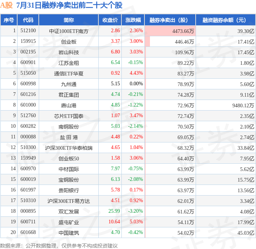The image size is (256, 249).
Task: Click the pink 4473.66万 bar cell
Action: coord(170,31)
